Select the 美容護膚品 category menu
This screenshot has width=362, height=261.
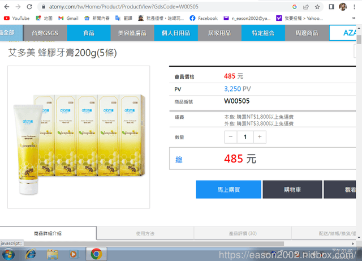[x=132, y=33]
